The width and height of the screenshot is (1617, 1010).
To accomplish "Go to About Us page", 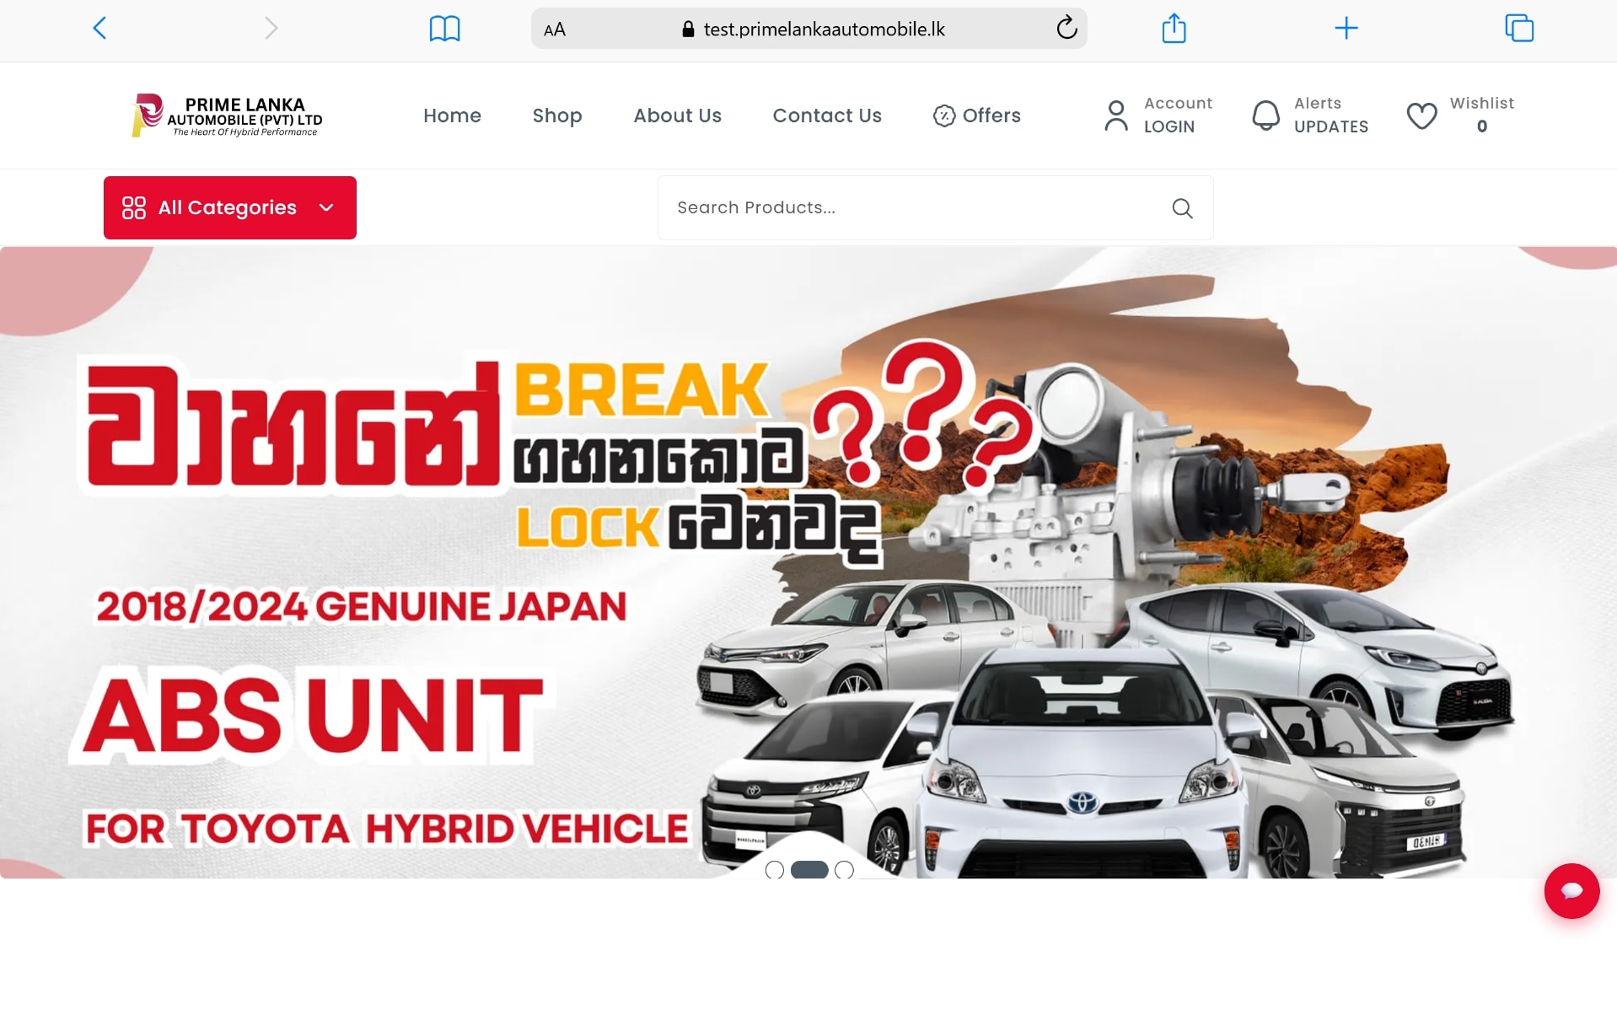I will (x=677, y=116).
